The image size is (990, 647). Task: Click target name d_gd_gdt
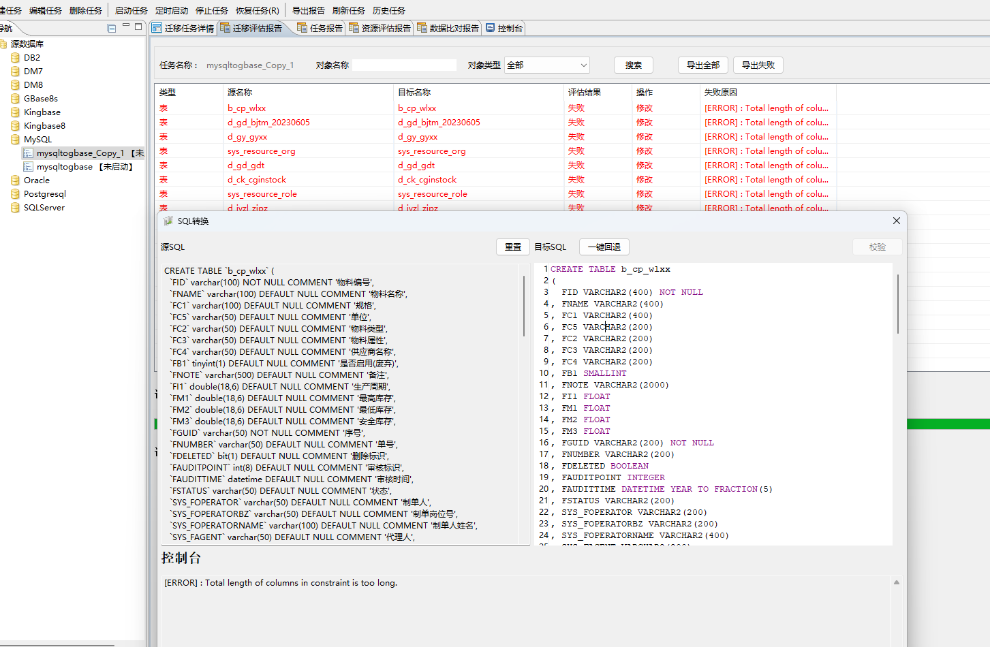pos(416,165)
